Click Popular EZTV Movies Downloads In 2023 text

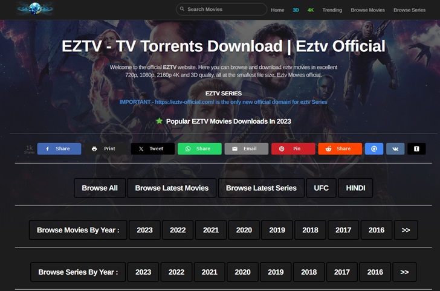228,121
